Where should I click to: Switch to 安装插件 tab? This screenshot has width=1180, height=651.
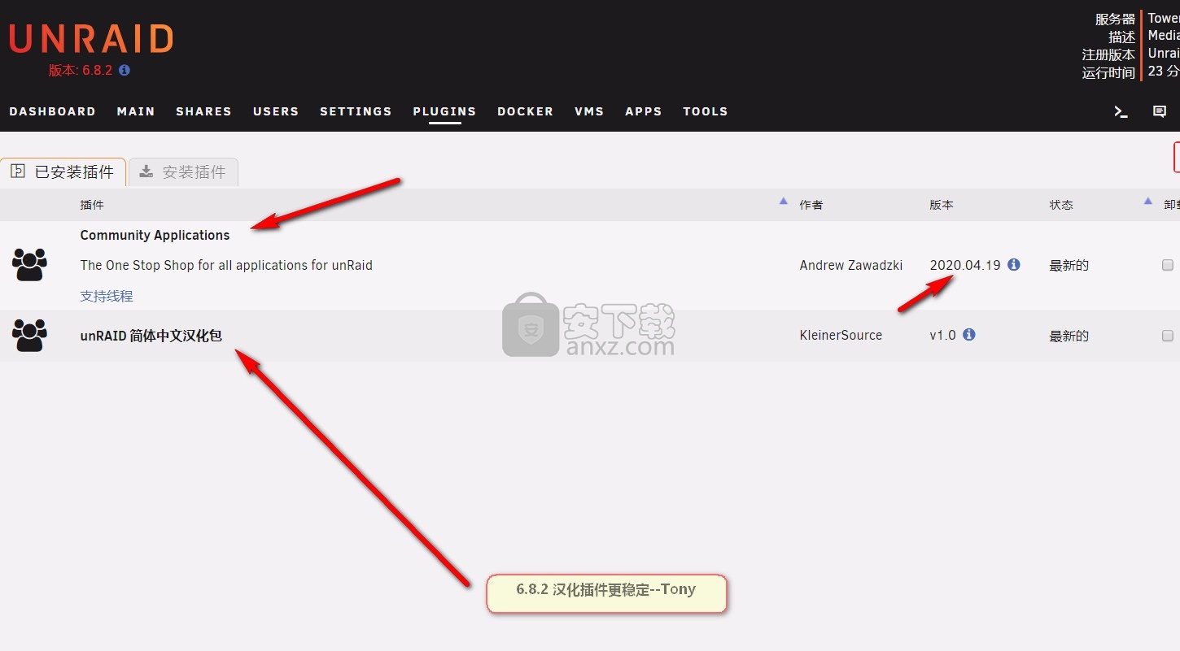[x=183, y=172]
